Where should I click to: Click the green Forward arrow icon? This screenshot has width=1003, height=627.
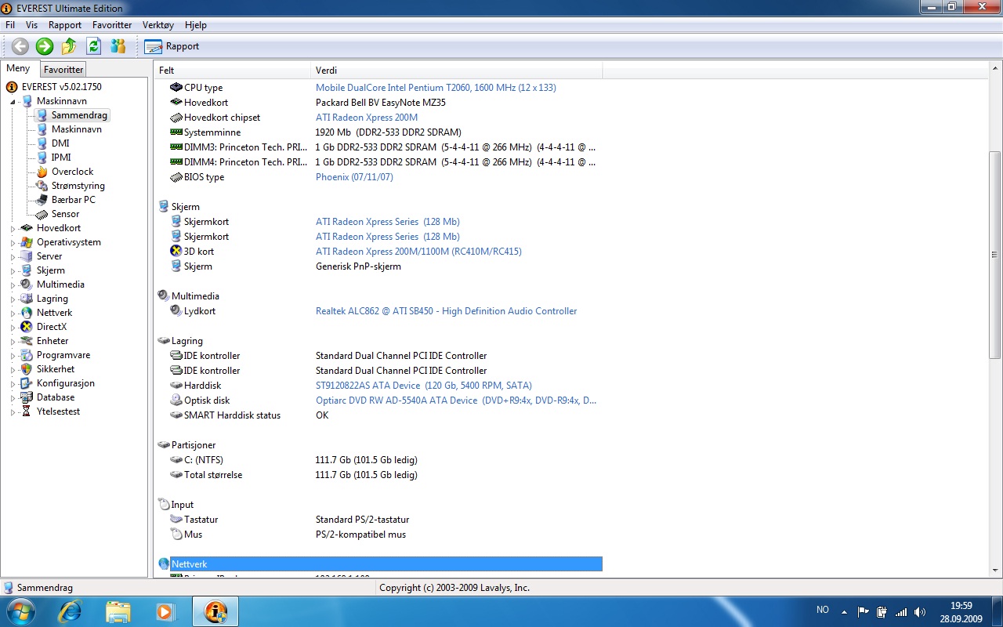[x=45, y=46]
